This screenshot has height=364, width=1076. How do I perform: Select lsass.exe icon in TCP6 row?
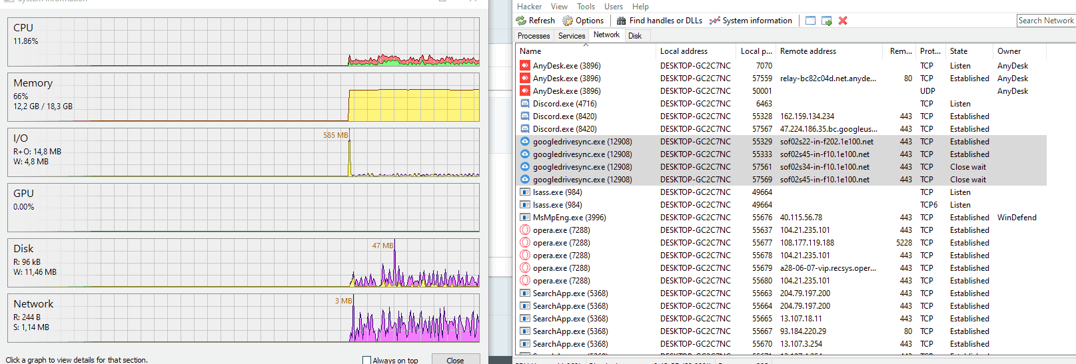point(525,205)
